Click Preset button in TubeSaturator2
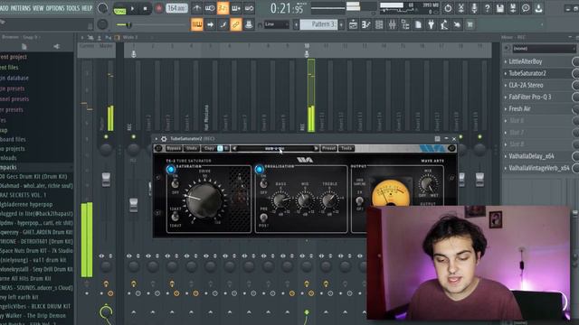 point(328,148)
